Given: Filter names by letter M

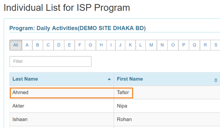Looking at the screenshot, I should (x=151, y=45).
